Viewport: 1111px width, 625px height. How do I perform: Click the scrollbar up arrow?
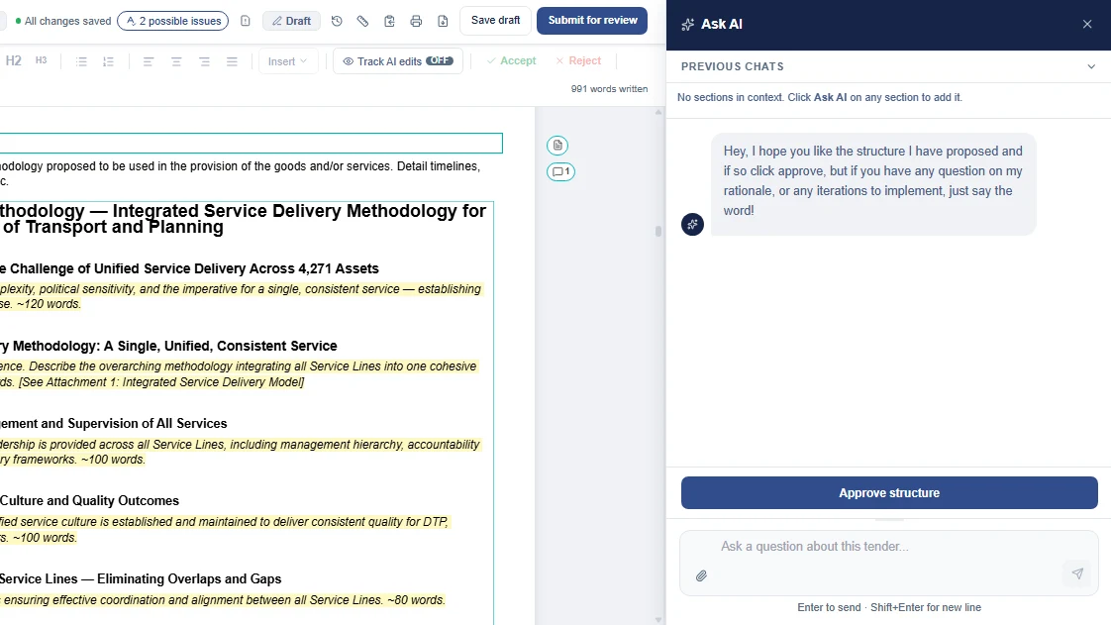point(658,112)
